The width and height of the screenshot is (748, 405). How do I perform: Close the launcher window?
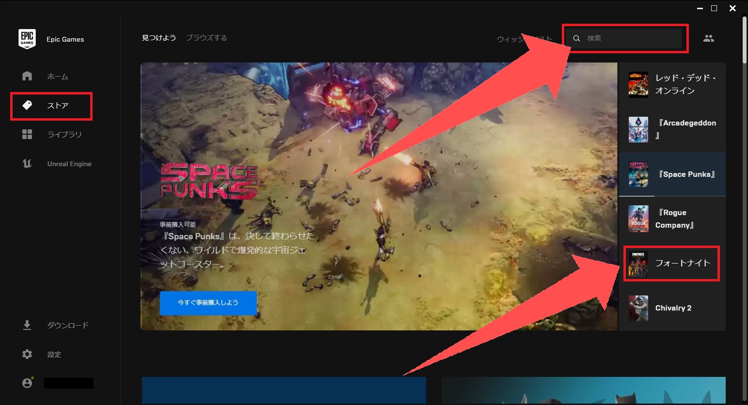coord(732,8)
